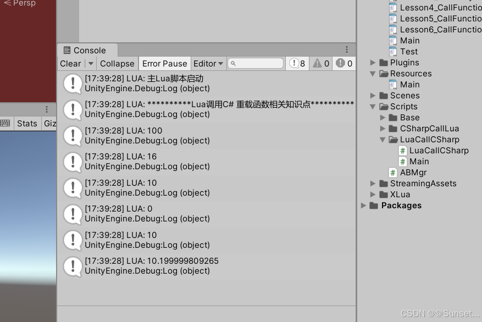Select the 'LUA: 16' log entry
482x322 pixels.
click(206, 162)
